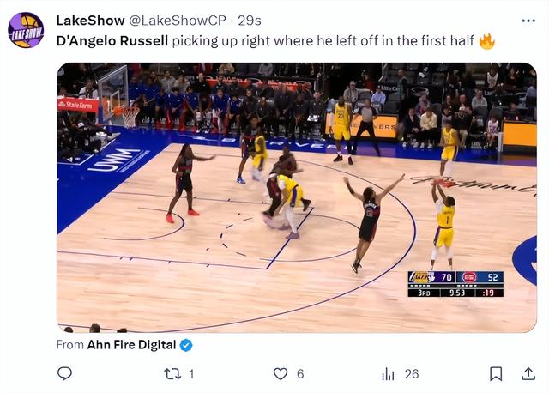Click the D'Angelo Russell bold text
This screenshot has height=393, width=549.
point(112,41)
